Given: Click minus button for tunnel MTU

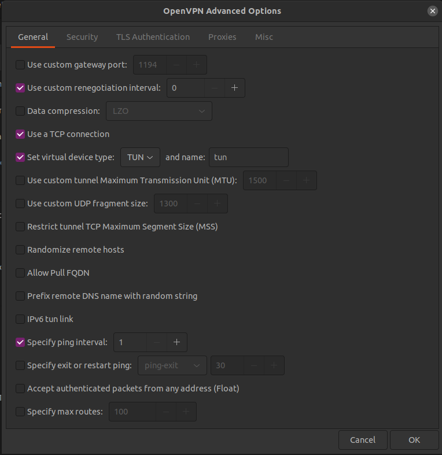Looking at the screenshot, I should pos(286,180).
